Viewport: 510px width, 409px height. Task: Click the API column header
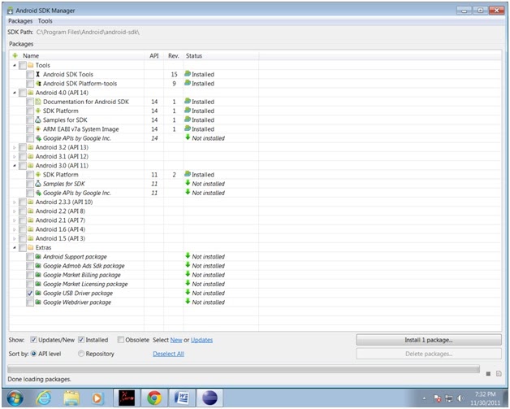(x=153, y=56)
